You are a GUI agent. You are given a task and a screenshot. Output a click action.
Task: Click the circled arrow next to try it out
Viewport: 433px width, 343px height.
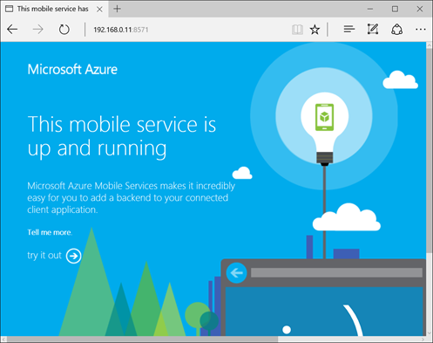[x=73, y=256]
